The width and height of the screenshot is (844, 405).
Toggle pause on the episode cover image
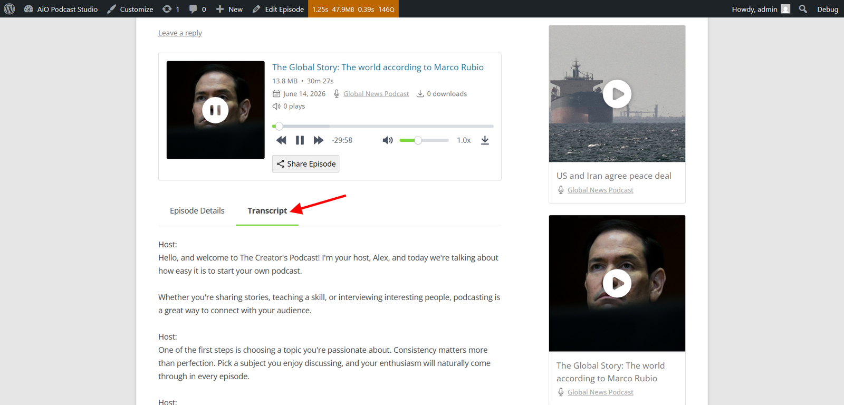point(215,110)
